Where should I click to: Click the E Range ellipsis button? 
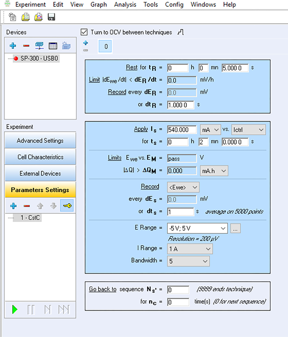pyautogui.click(x=236, y=229)
